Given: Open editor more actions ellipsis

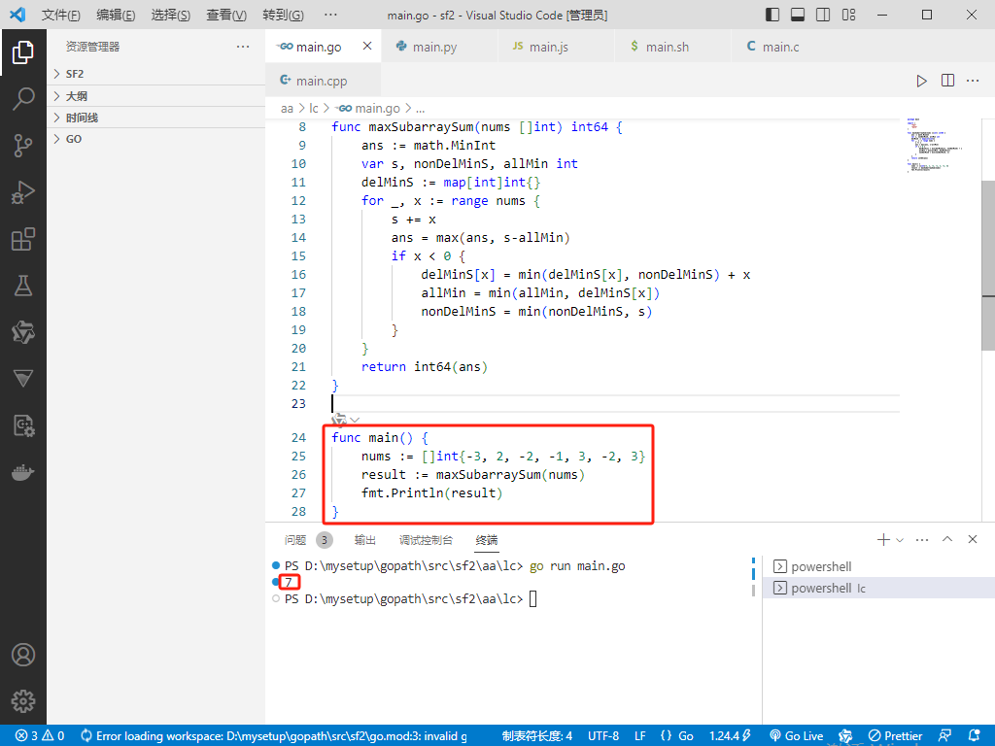Looking at the screenshot, I should click(973, 81).
